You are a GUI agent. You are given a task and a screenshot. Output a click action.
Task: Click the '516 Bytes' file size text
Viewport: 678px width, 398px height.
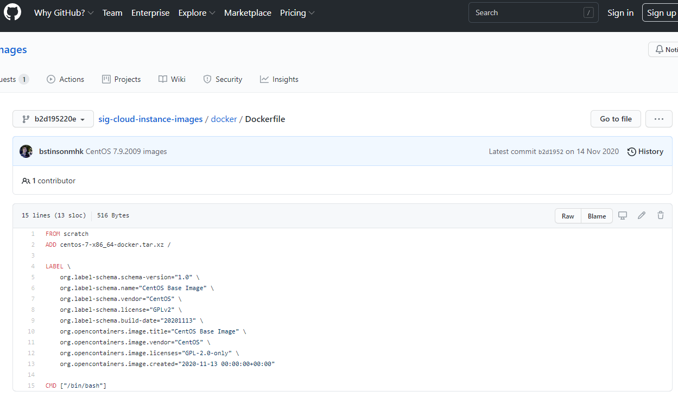[113, 215]
